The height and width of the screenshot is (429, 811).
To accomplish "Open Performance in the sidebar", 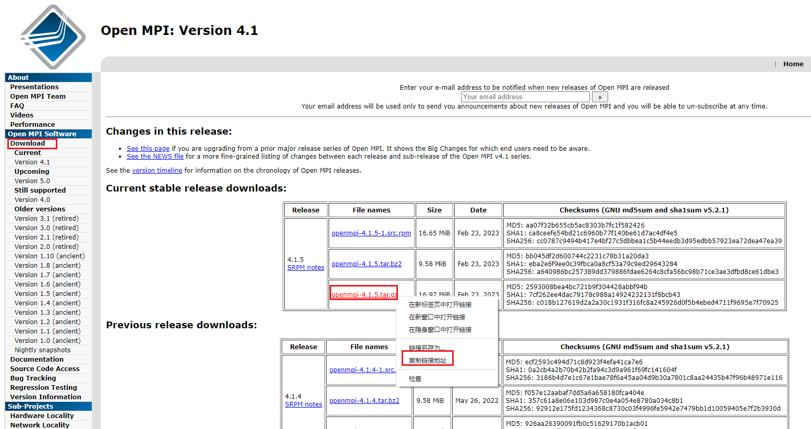I will point(32,125).
